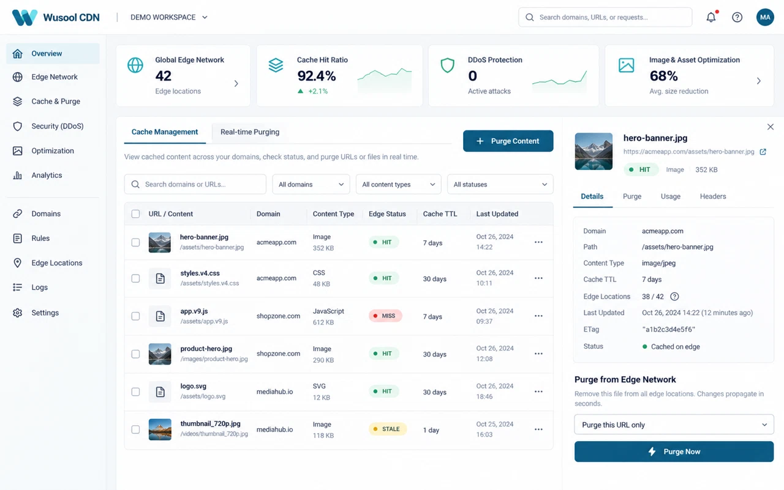This screenshot has width=784, height=490.
Task: Select the Headers tab in side panel
Action: pyautogui.click(x=713, y=196)
